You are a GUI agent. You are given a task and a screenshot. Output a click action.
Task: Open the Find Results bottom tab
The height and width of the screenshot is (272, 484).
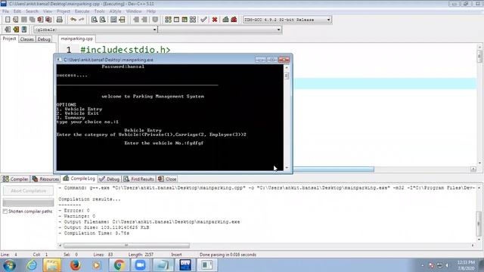[x=139, y=179]
